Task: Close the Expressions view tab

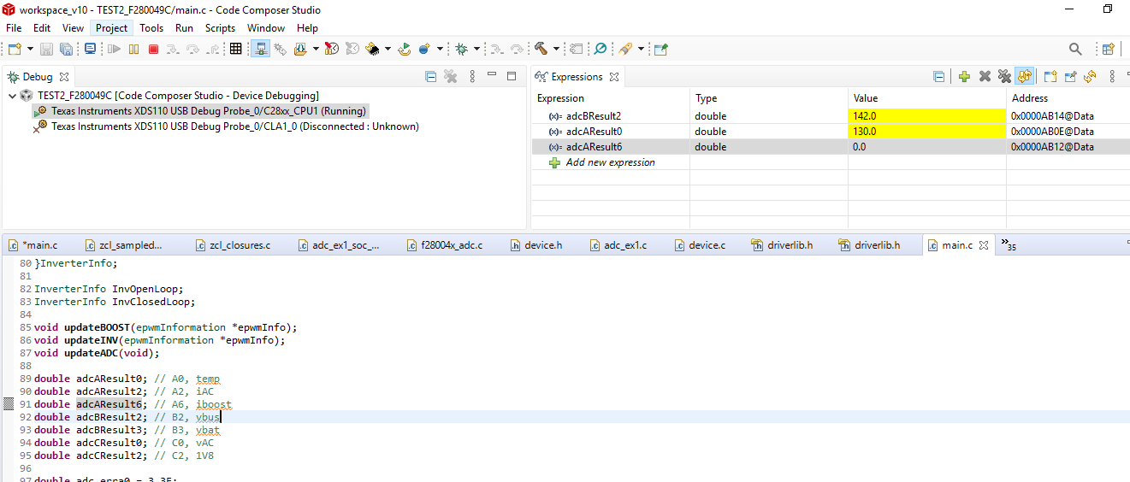Action: tap(614, 77)
